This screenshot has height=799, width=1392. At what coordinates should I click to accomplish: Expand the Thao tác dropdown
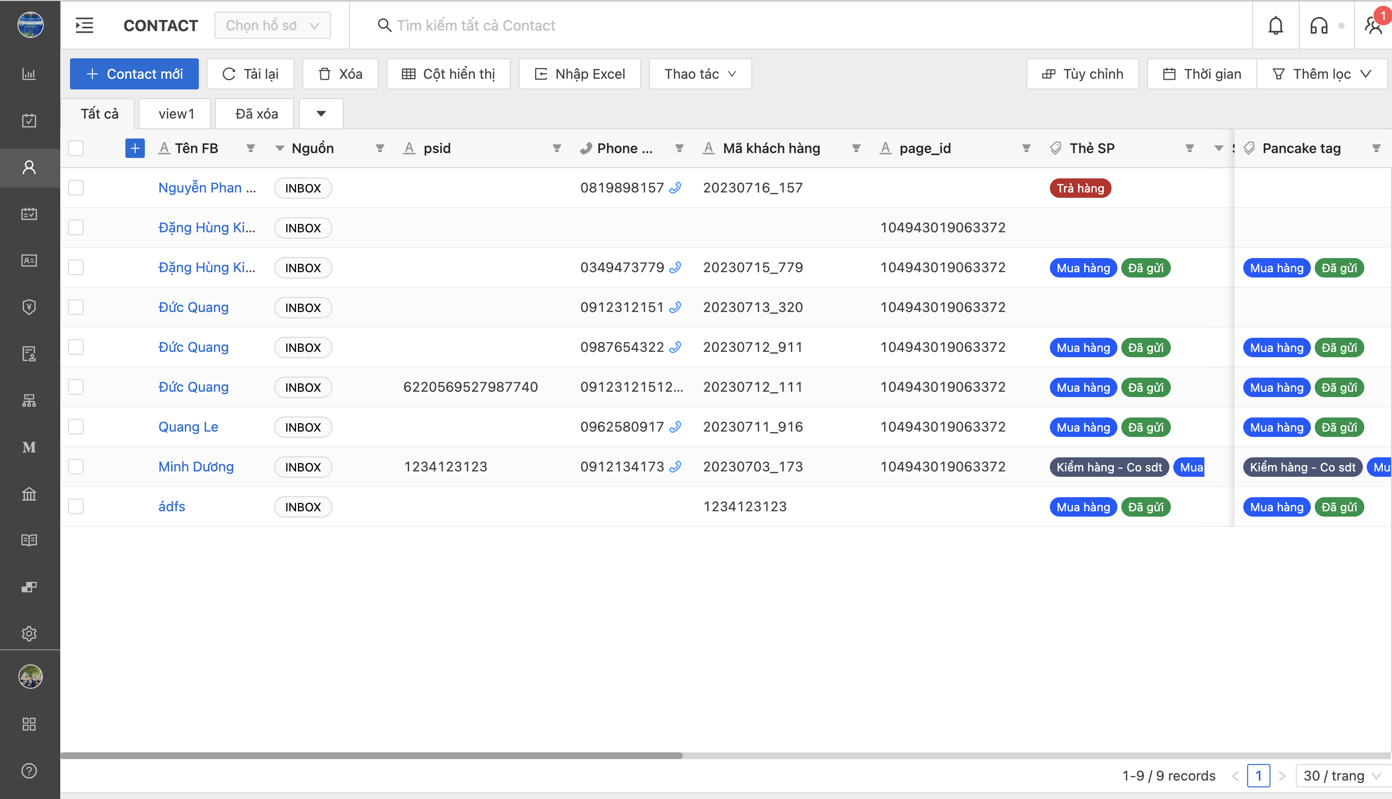[x=699, y=74]
